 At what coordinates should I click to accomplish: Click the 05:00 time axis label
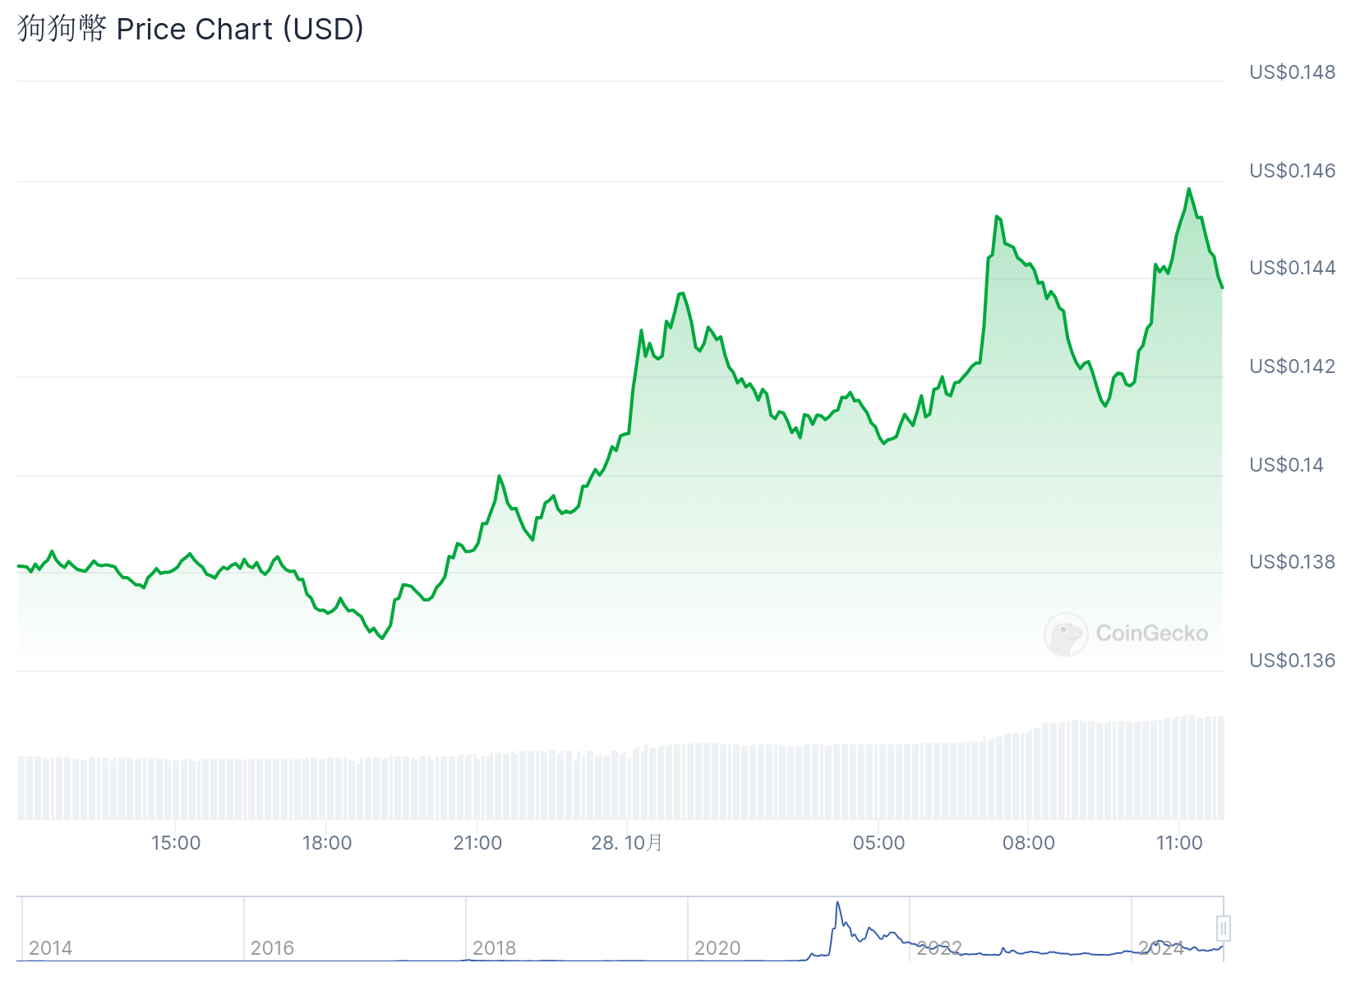click(878, 843)
